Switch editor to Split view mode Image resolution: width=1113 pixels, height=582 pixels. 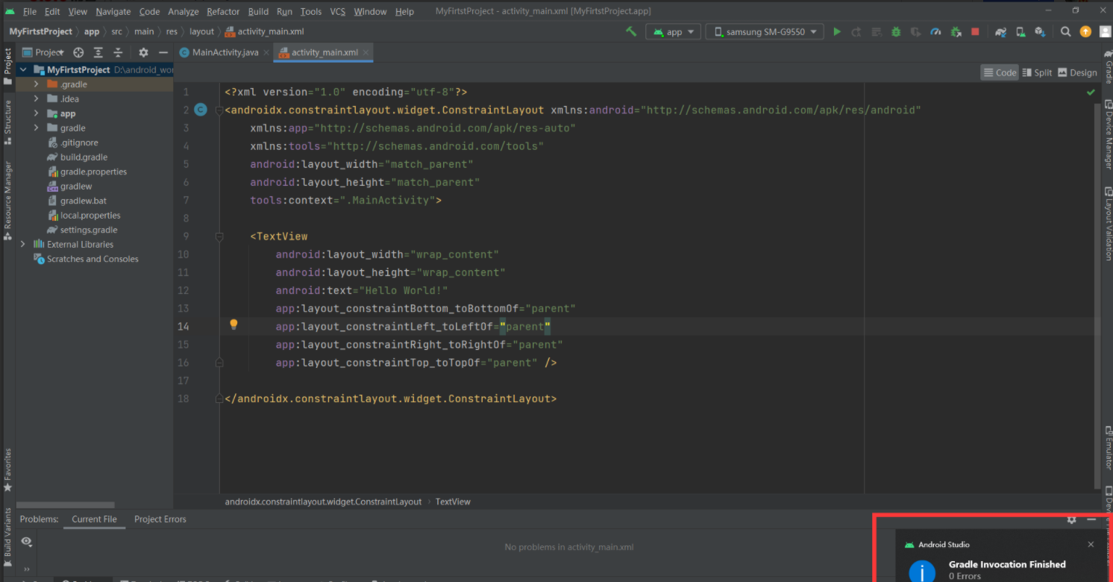[1037, 72]
